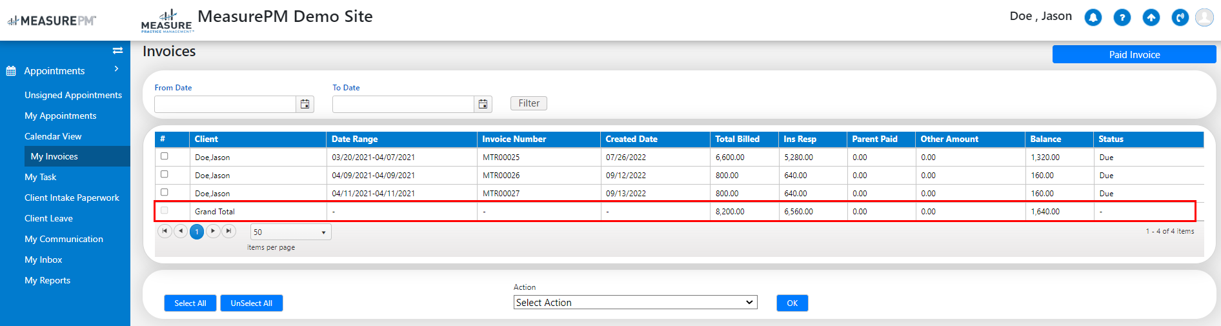The height and width of the screenshot is (326, 1221).
Task: Focus the From Date input field
Action: pyautogui.click(x=225, y=104)
